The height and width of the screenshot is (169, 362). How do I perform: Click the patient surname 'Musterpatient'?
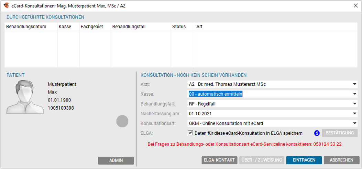(x=62, y=84)
